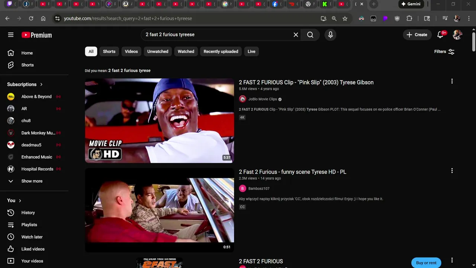Start voice search with the microphone
The height and width of the screenshot is (268, 476).
(x=331, y=35)
